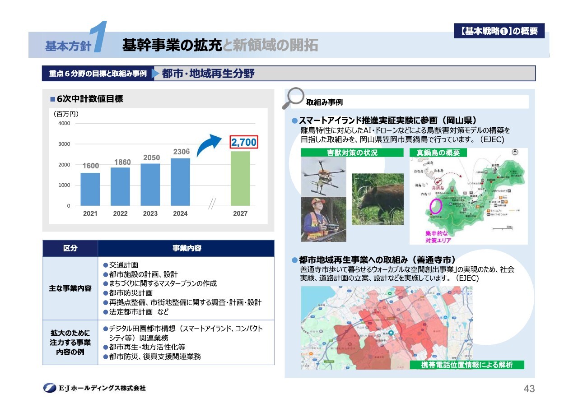Click the red heatmap of Zentsuji city
This screenshot has height=408, width=578.
pos(387,328)
